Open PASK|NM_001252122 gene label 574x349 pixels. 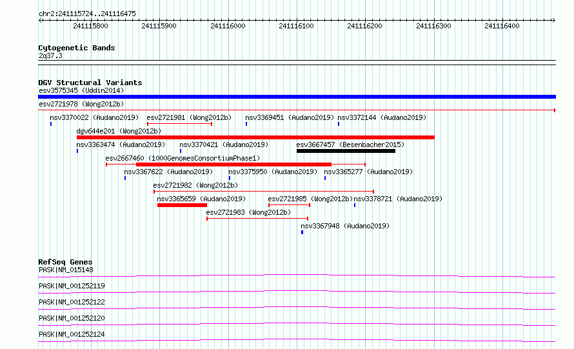[x=72, y=302]
